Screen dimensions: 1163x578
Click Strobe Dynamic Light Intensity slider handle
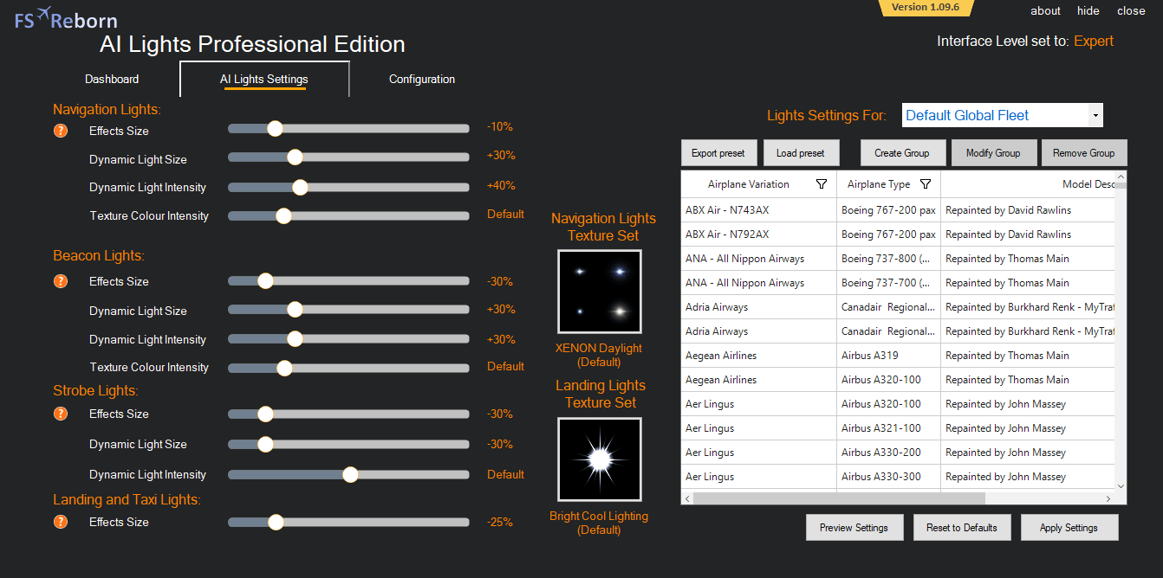pos(350,474)
